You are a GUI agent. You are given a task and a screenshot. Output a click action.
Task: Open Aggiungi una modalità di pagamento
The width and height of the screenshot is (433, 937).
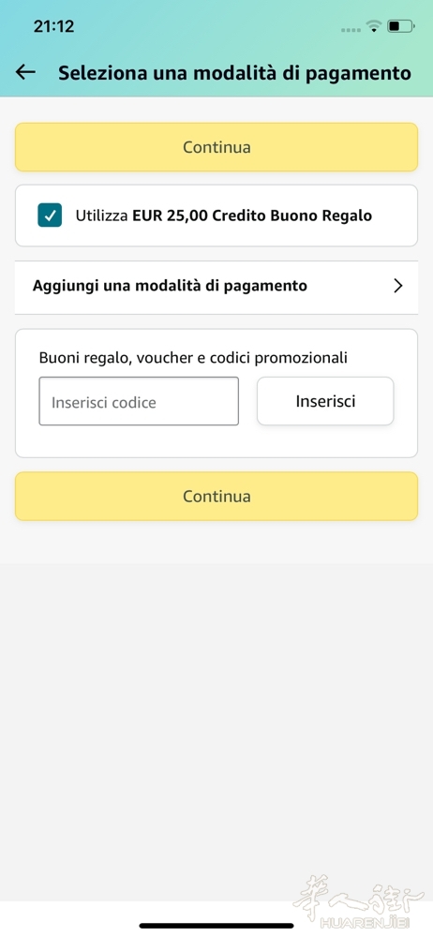[216, 288]
